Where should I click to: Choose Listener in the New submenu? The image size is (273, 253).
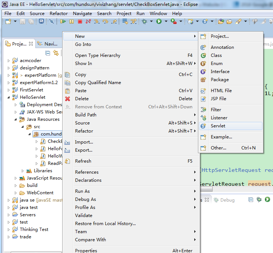pyautogui.click(x=231, y=118)
